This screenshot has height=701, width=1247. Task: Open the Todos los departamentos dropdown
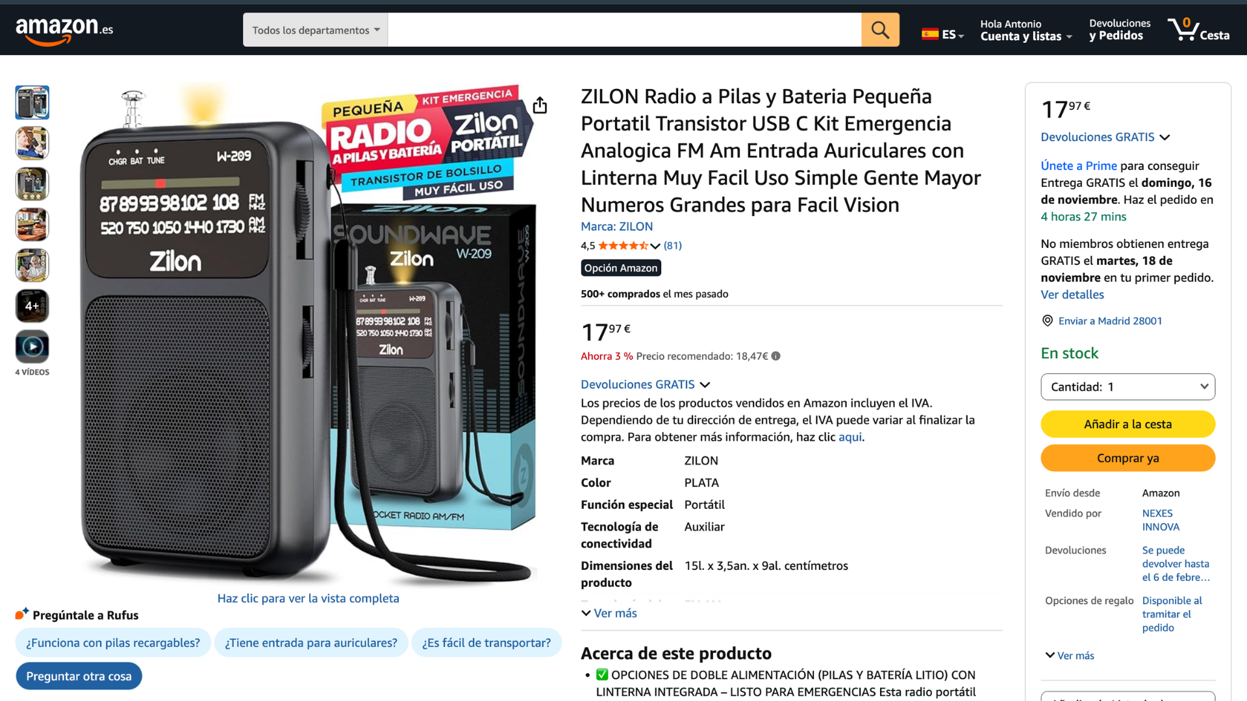pos(316,30)
